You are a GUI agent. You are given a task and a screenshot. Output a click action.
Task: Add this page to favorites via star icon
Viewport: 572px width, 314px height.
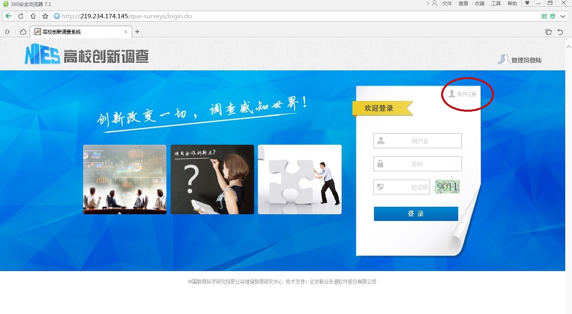[x=45, y=16]
